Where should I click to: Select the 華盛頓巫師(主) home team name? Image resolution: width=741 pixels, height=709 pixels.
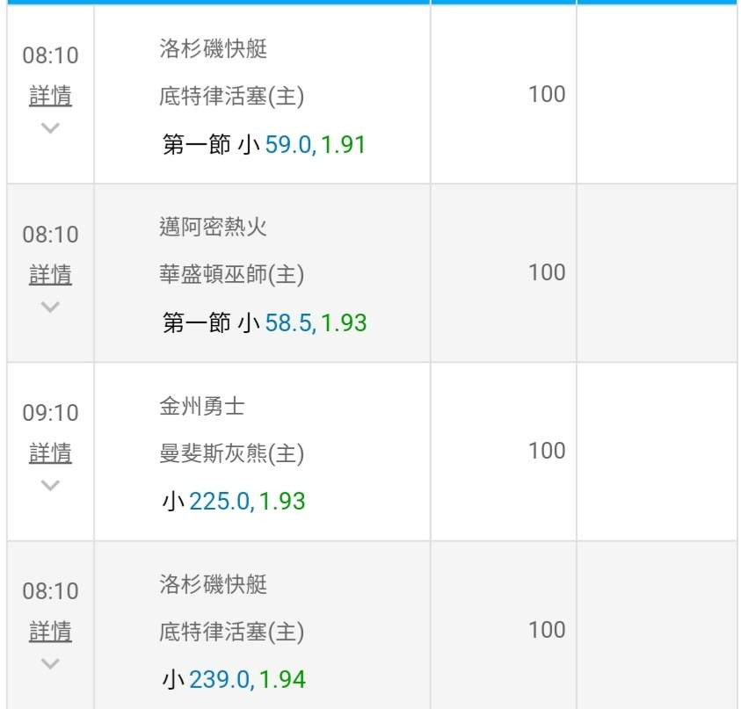point(231,275)
